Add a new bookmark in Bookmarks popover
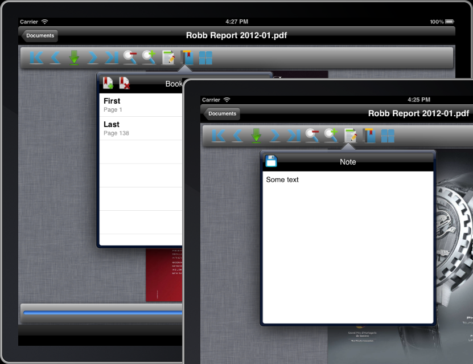473x364 pixels. [108, 83]
